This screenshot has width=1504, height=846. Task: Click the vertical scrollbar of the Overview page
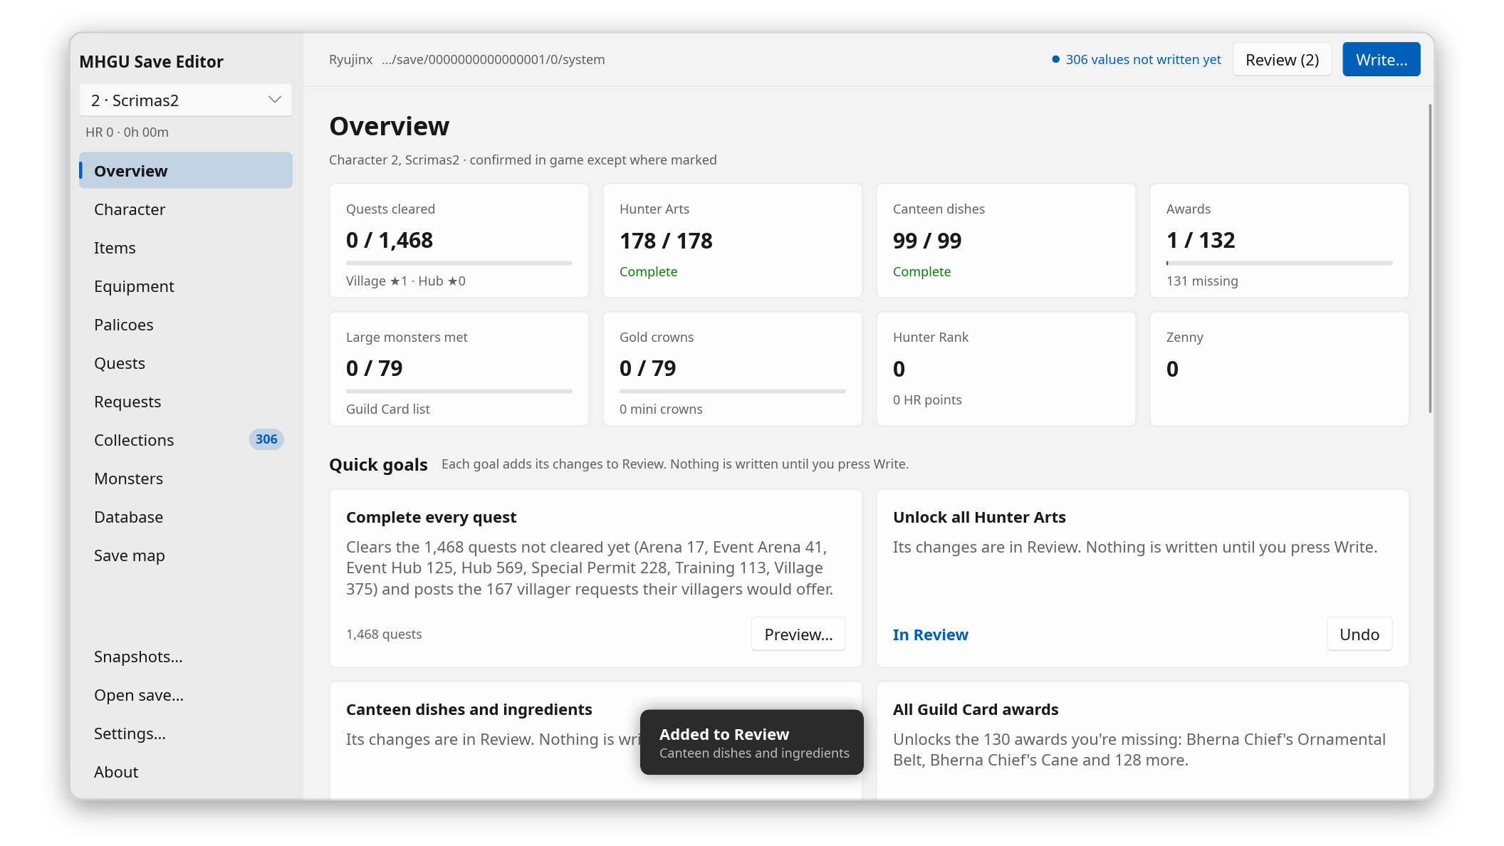tap(1429, 258)
